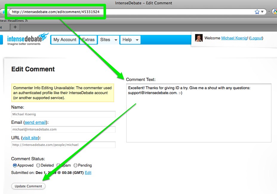Click the Michael Koenig avatar thumbnail
Viewport: 277px width, 194px height.
(199, 38)
